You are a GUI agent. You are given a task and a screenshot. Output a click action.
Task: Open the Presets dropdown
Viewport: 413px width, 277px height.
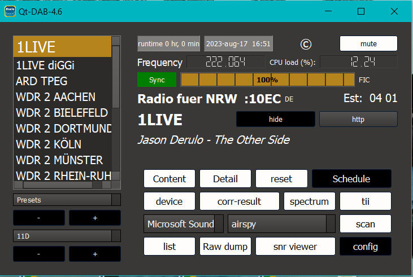(x=67, y=200)
